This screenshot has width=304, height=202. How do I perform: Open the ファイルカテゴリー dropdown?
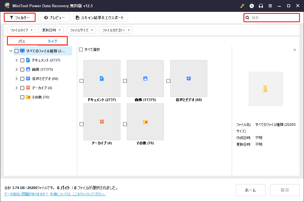(x=116, y=30)
